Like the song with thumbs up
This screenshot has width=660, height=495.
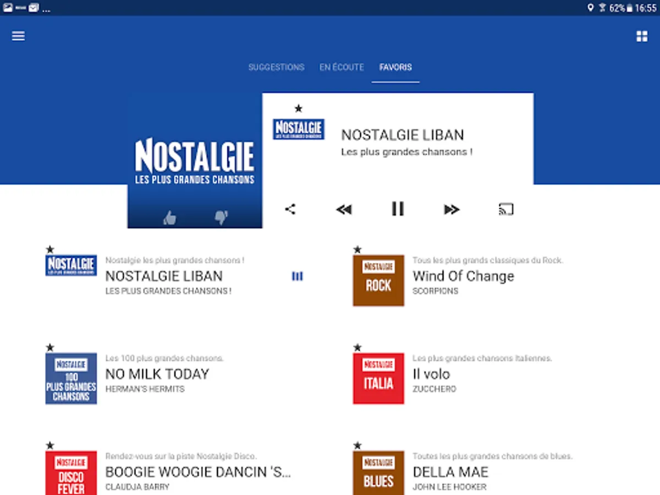coord(169,218)
